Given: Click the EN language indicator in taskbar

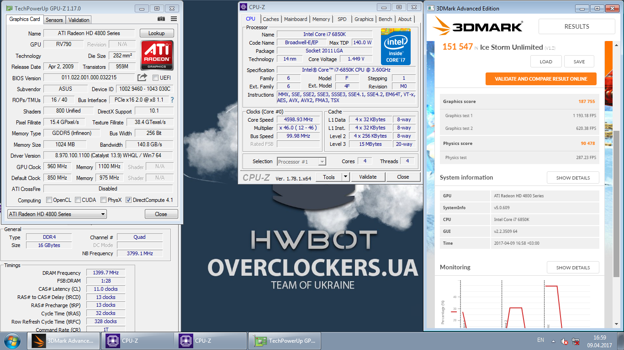Looking at the screenshot, I should (540, 340).
